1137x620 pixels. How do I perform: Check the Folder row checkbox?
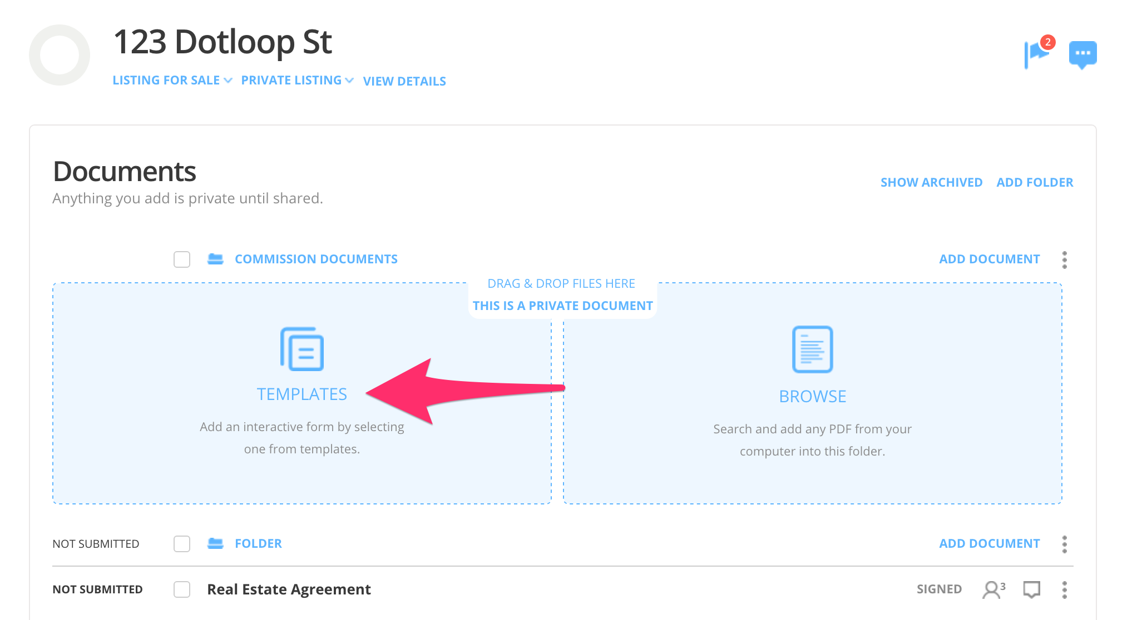[182, 544]
